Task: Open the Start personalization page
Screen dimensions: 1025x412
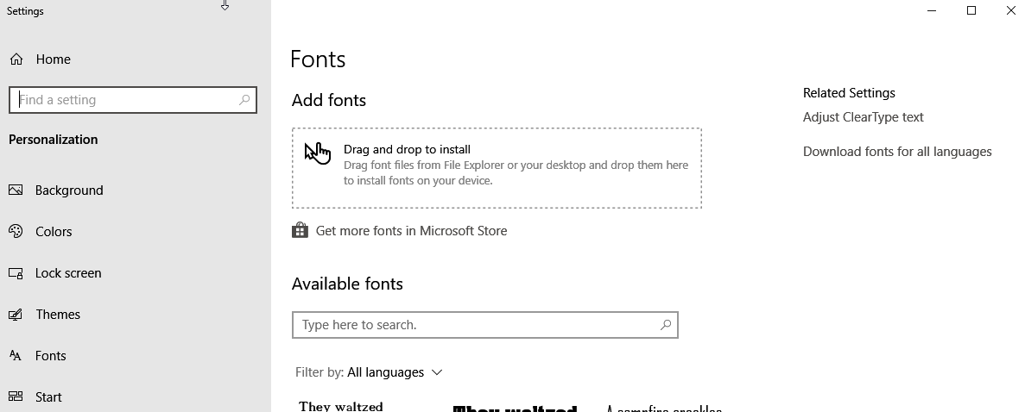Action: point(48,396)
